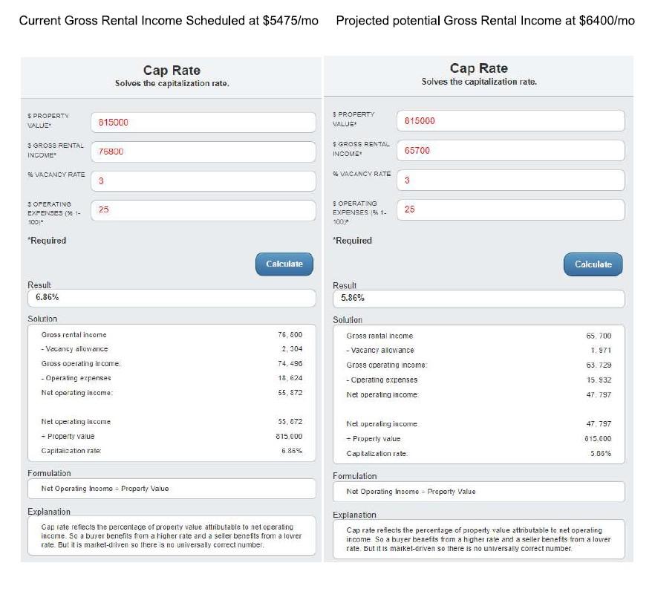Screen dimensions: 655x589
Task: Click the Result box showing 6.86%
Action: [x=172, y=297]
